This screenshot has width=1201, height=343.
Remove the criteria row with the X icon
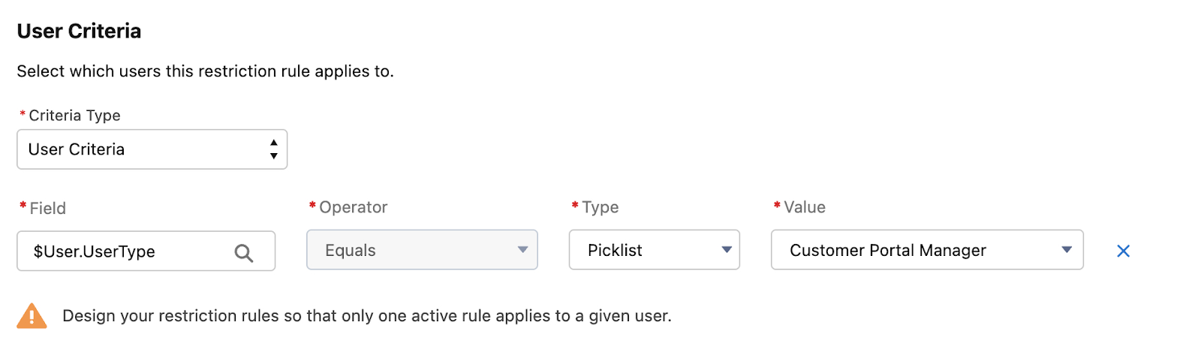coord(1123,251)
